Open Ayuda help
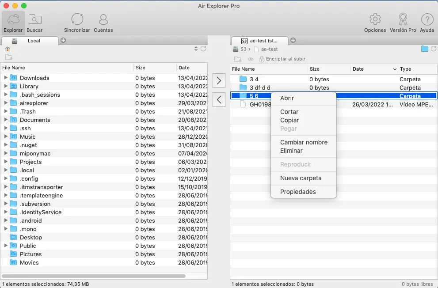This screenshot has width=438, height=288. 427,23
